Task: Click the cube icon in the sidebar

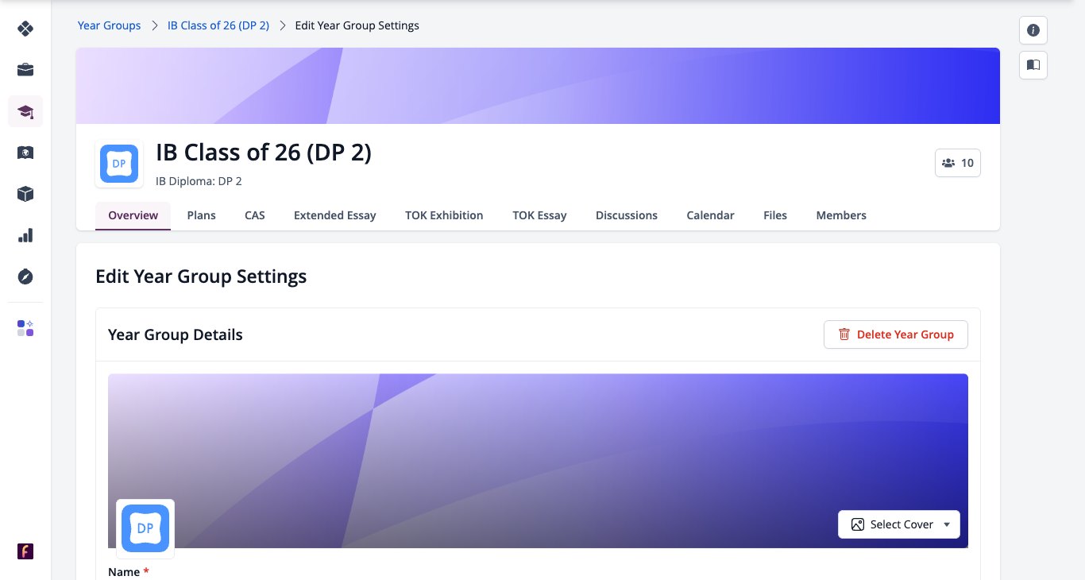Action: (25, 194)
